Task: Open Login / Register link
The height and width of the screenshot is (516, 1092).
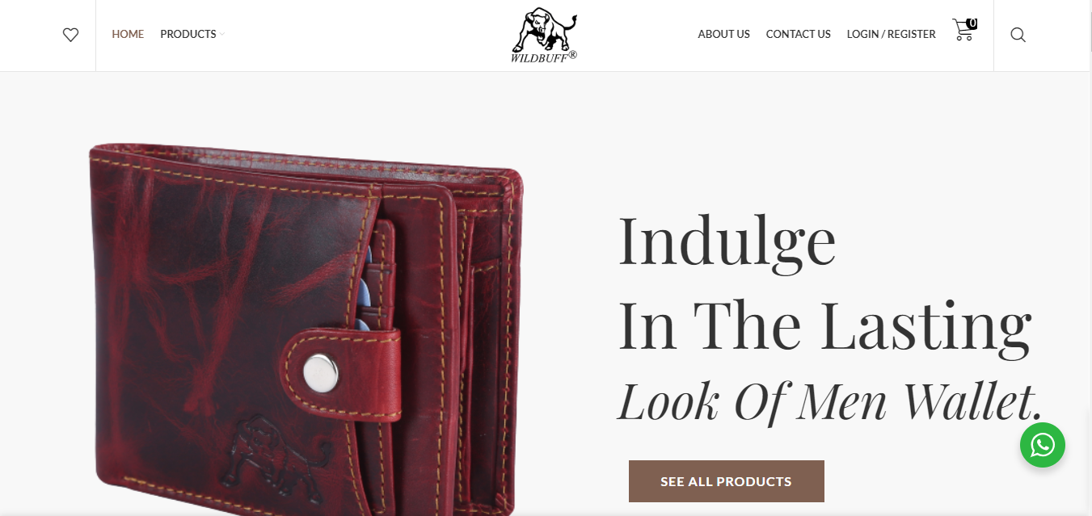Action: tap(892, 35)
